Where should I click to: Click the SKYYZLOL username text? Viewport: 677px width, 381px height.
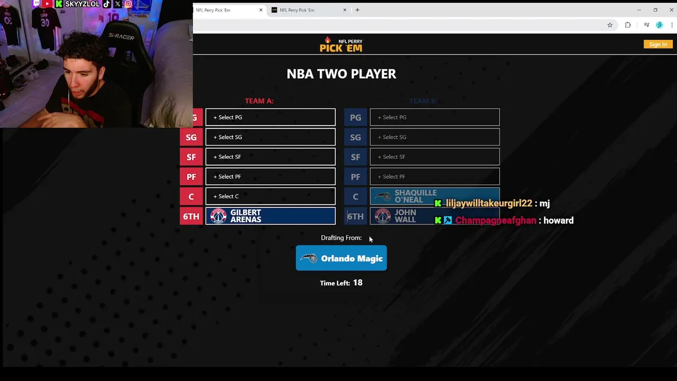point(83,4)
